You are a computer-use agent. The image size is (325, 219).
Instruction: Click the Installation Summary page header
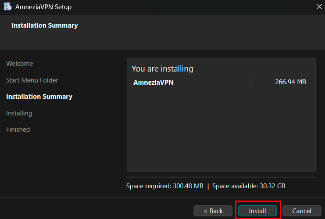pos(45,25)
